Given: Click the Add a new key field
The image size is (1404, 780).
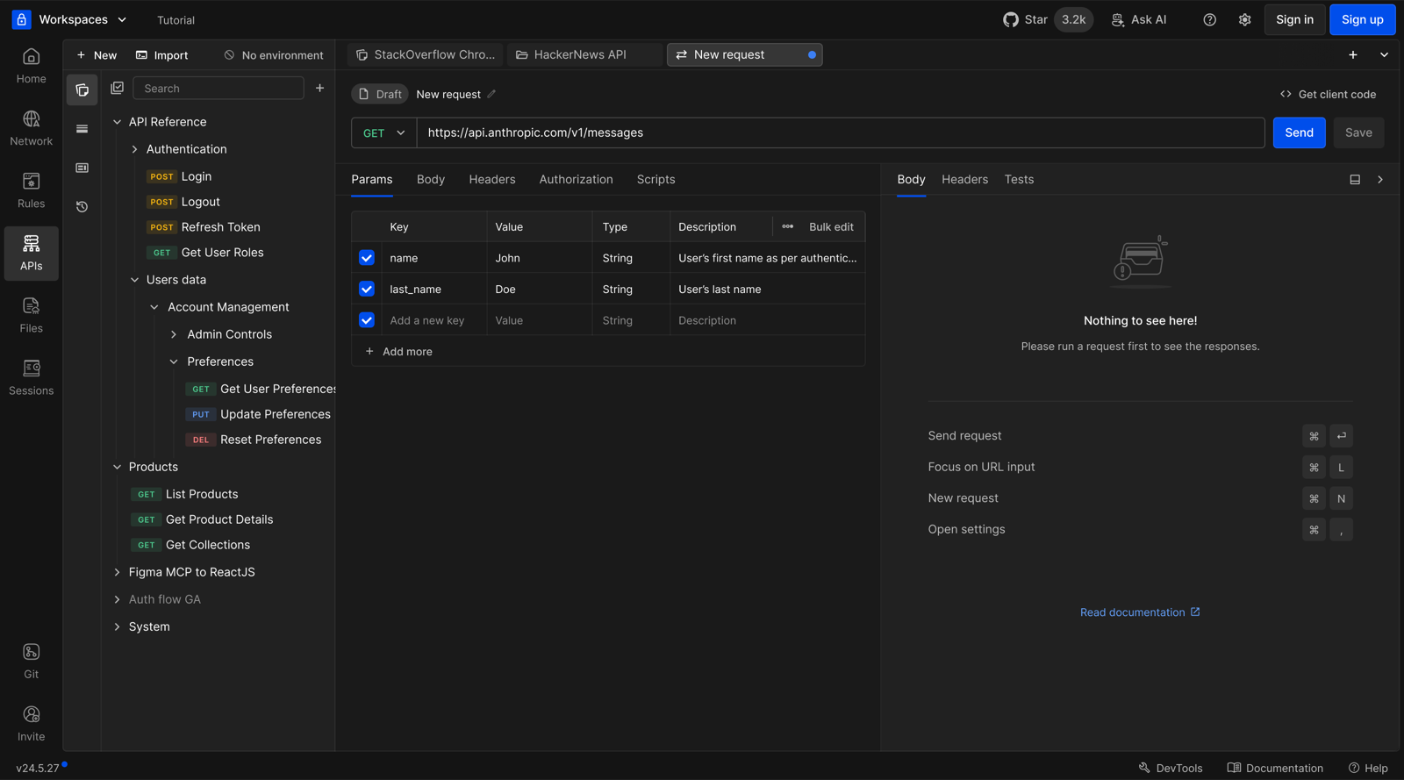Looking at the screenshot, I should point(434,320).
